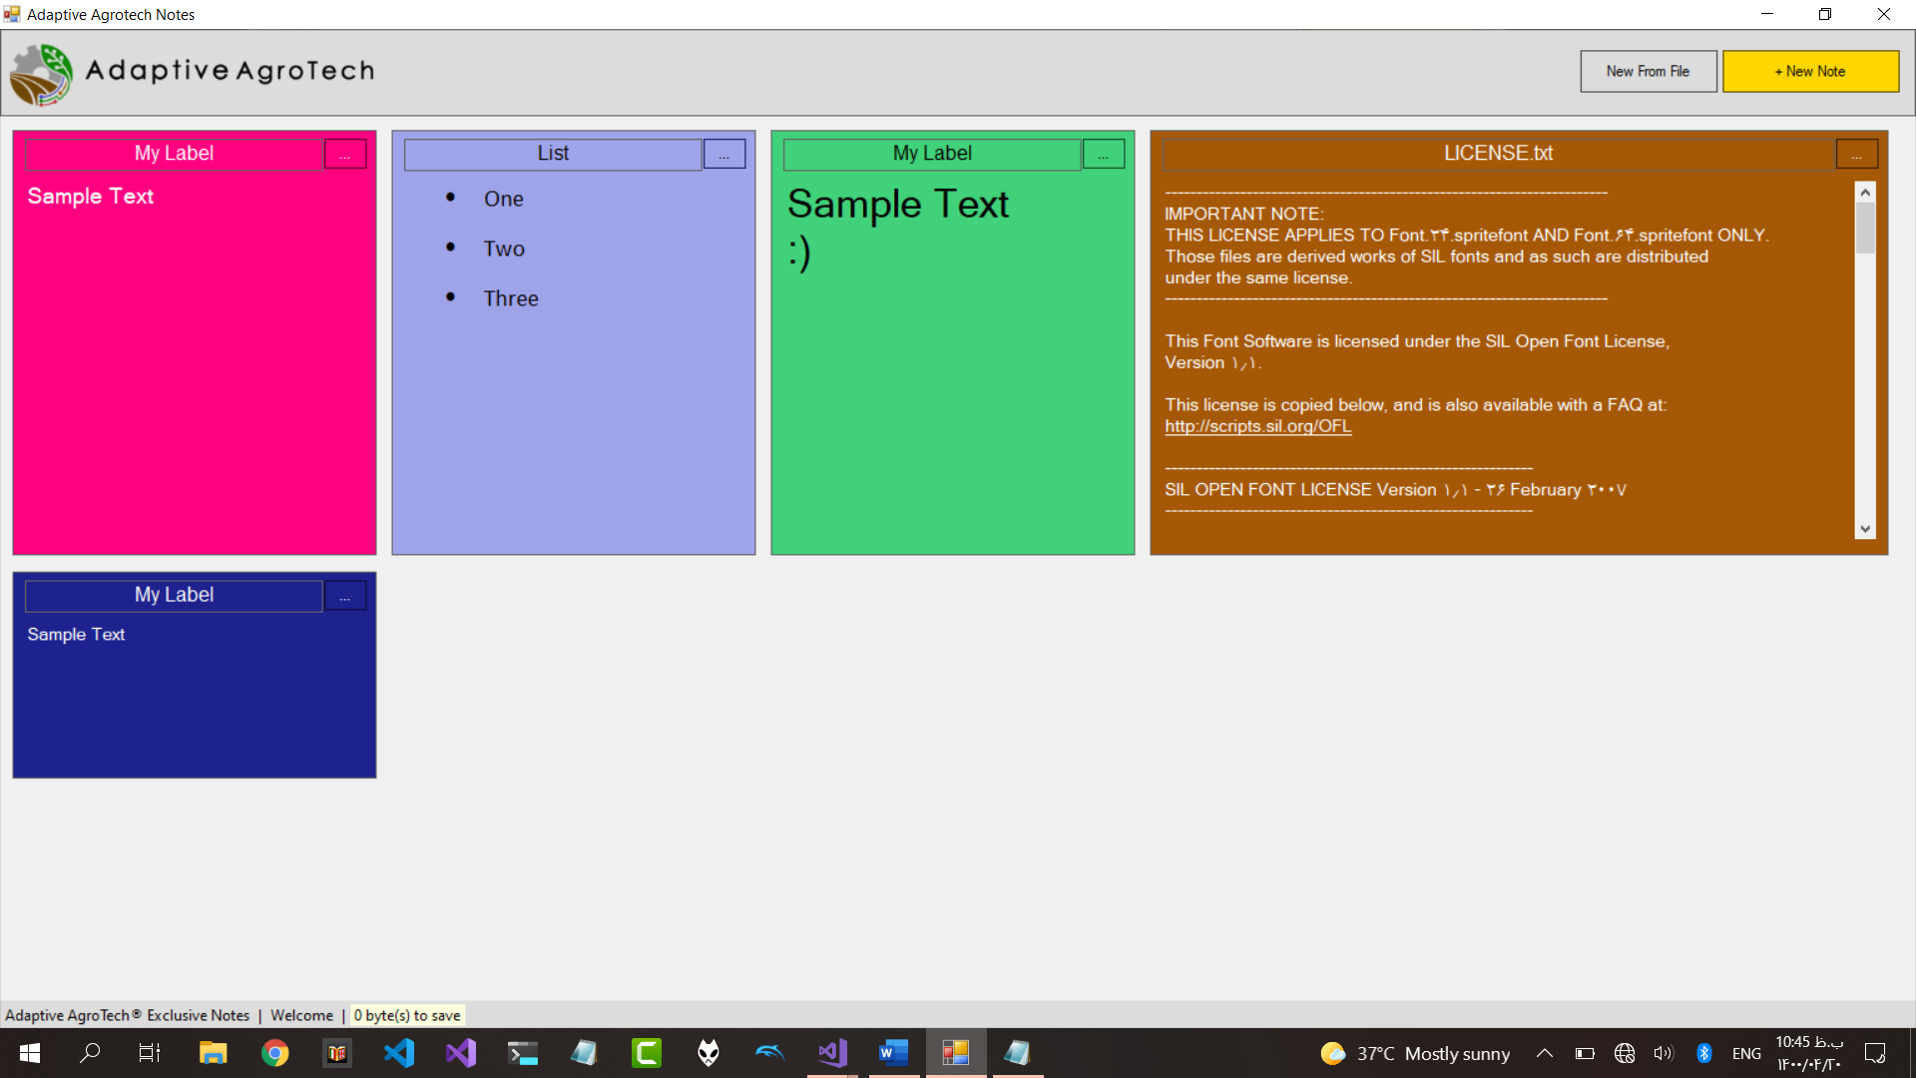Open Google Chrome from taskbar

point(275,1053)
